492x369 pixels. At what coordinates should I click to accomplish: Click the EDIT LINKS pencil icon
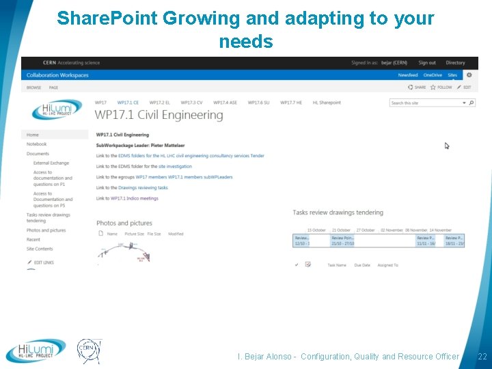pyautogui.click(x=29, y=262)
